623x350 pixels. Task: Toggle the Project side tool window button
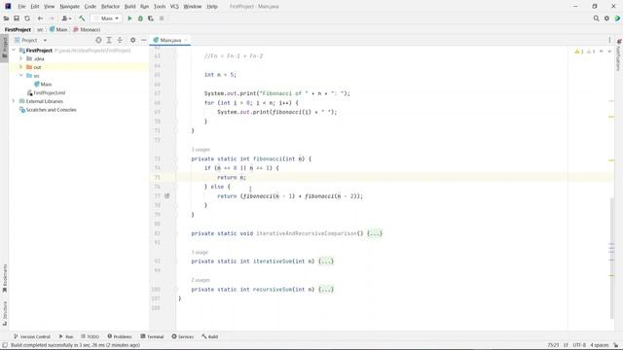[4, 48]
